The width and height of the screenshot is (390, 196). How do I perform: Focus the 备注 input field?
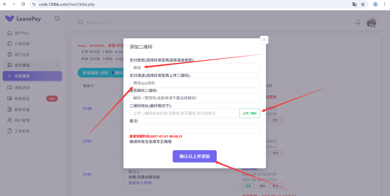pyautogui.click(x=195, y=129)
